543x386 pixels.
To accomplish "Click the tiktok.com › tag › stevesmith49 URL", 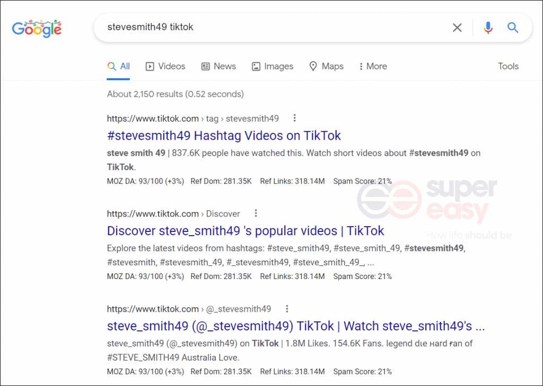I will (x=193, y=119).
